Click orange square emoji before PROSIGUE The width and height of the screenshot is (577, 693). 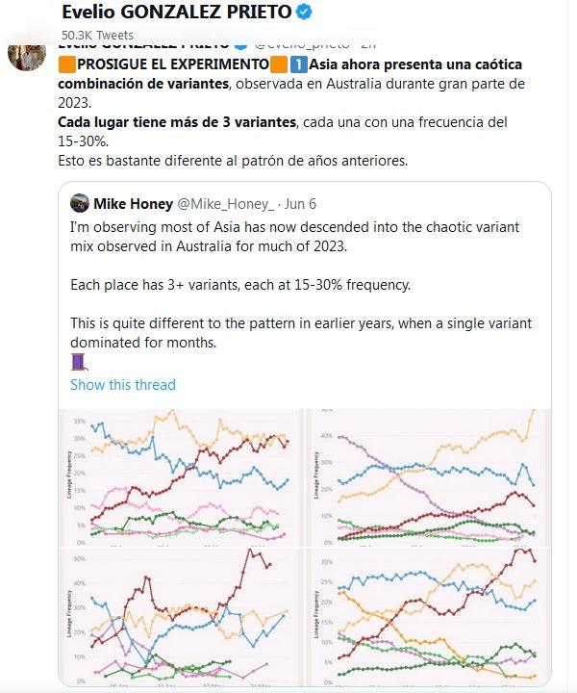(67, 65)
